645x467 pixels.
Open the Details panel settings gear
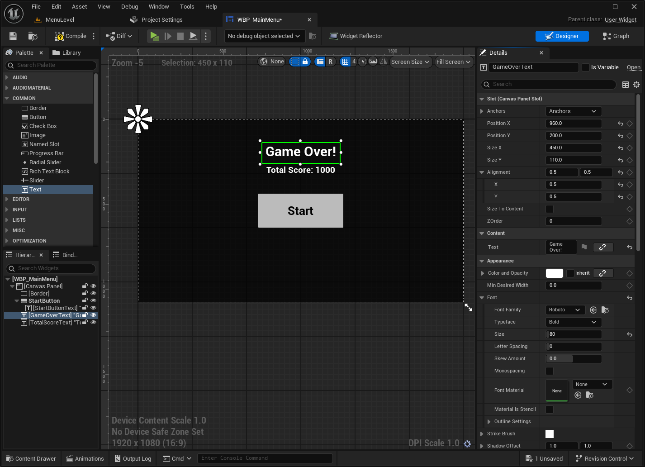coord(636,85)
